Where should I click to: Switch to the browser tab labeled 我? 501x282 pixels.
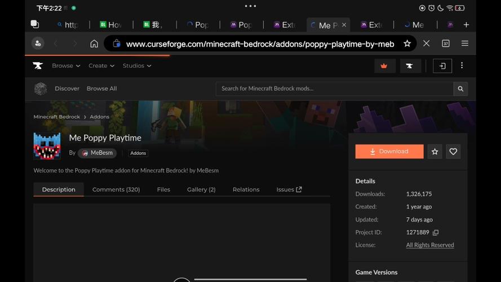pyautogui.click(x=154, y=25)
